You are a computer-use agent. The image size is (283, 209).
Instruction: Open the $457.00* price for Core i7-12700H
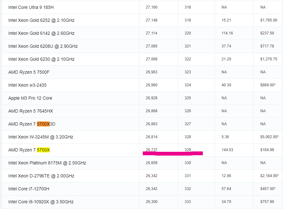click(268, 189)
